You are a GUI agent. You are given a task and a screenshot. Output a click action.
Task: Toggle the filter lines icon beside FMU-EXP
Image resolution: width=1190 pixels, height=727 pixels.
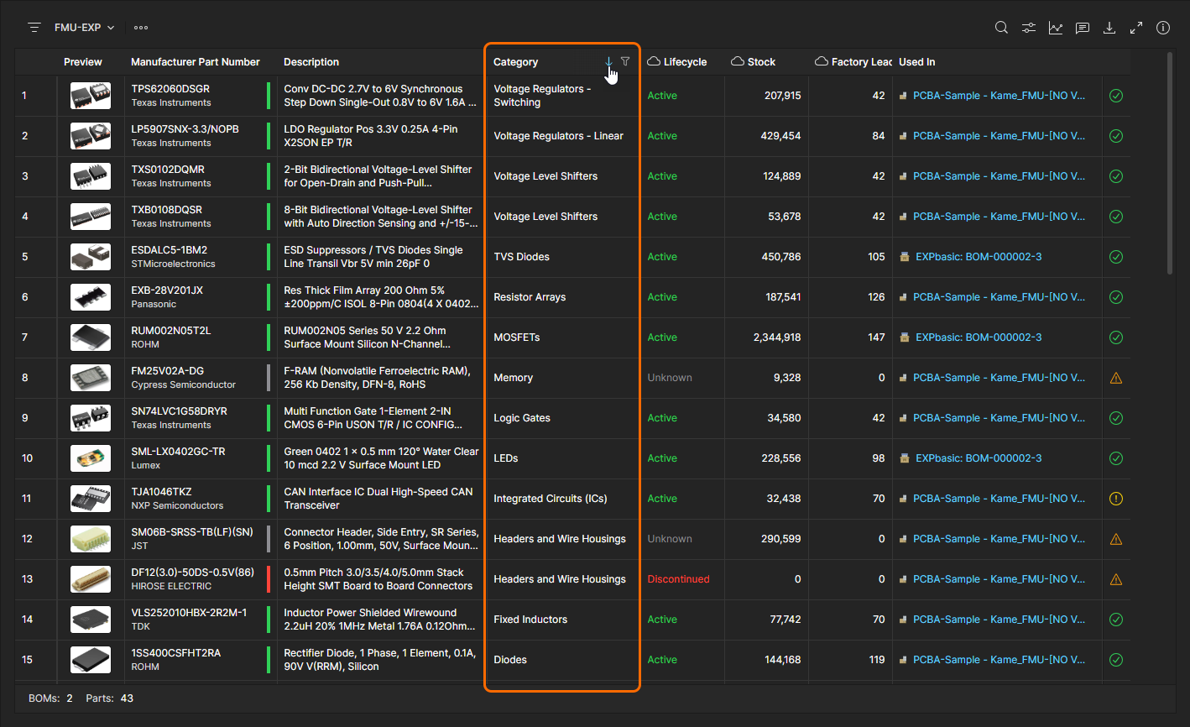click(x=34, y=28)
